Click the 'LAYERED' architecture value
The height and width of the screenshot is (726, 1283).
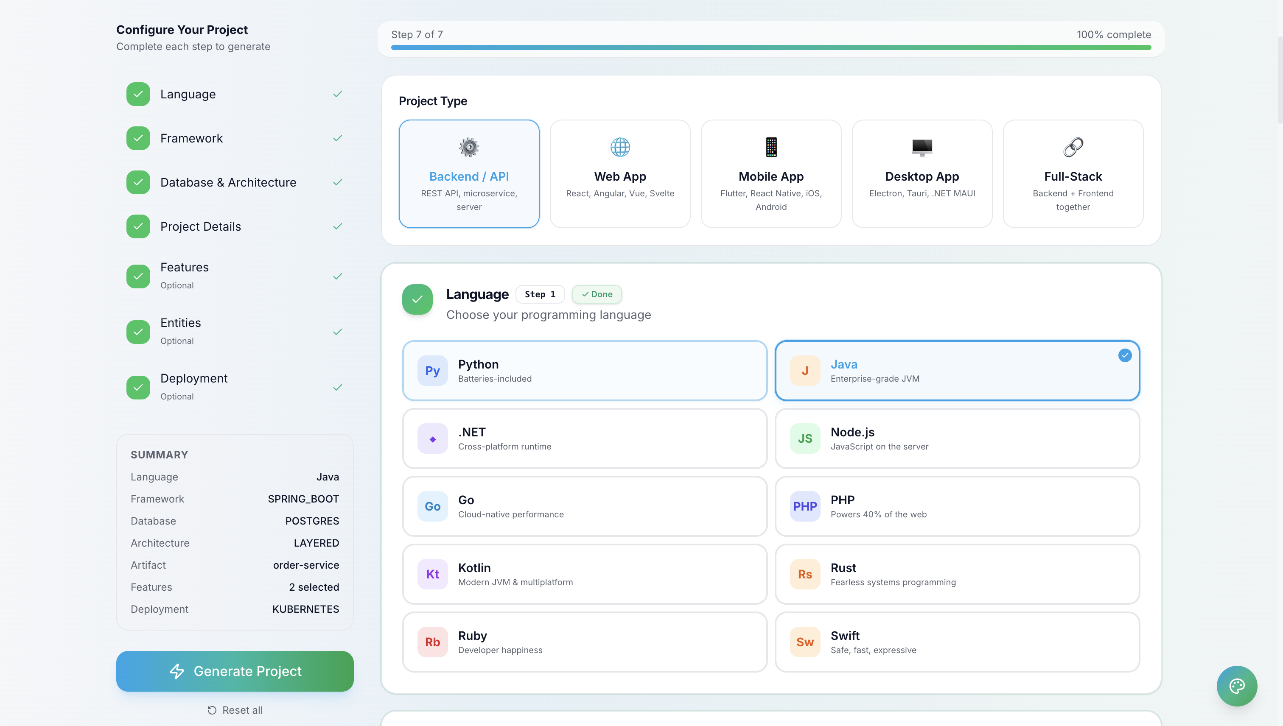(316, 543)
